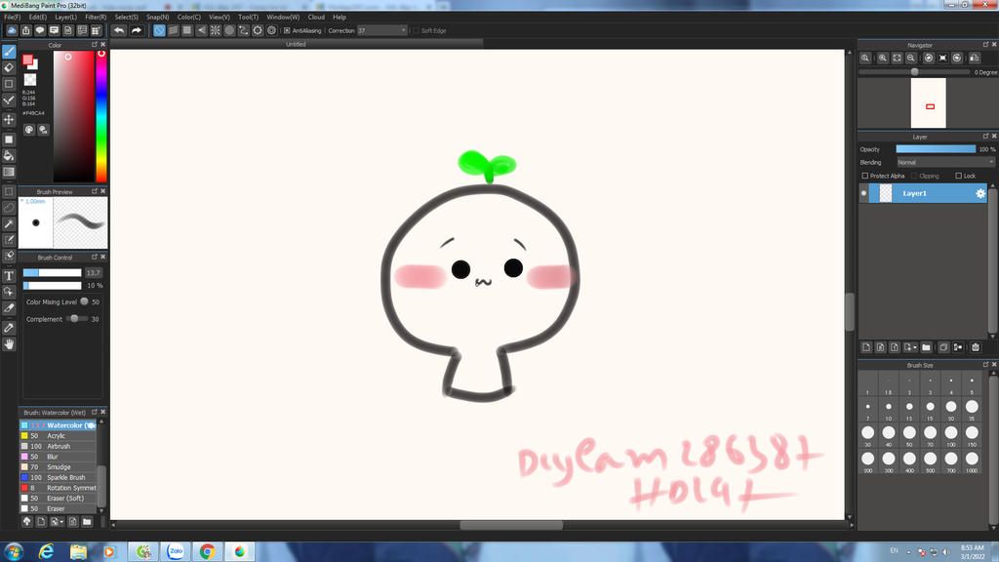
Task: Select the Text tool
Action: [x=9, y=276]
